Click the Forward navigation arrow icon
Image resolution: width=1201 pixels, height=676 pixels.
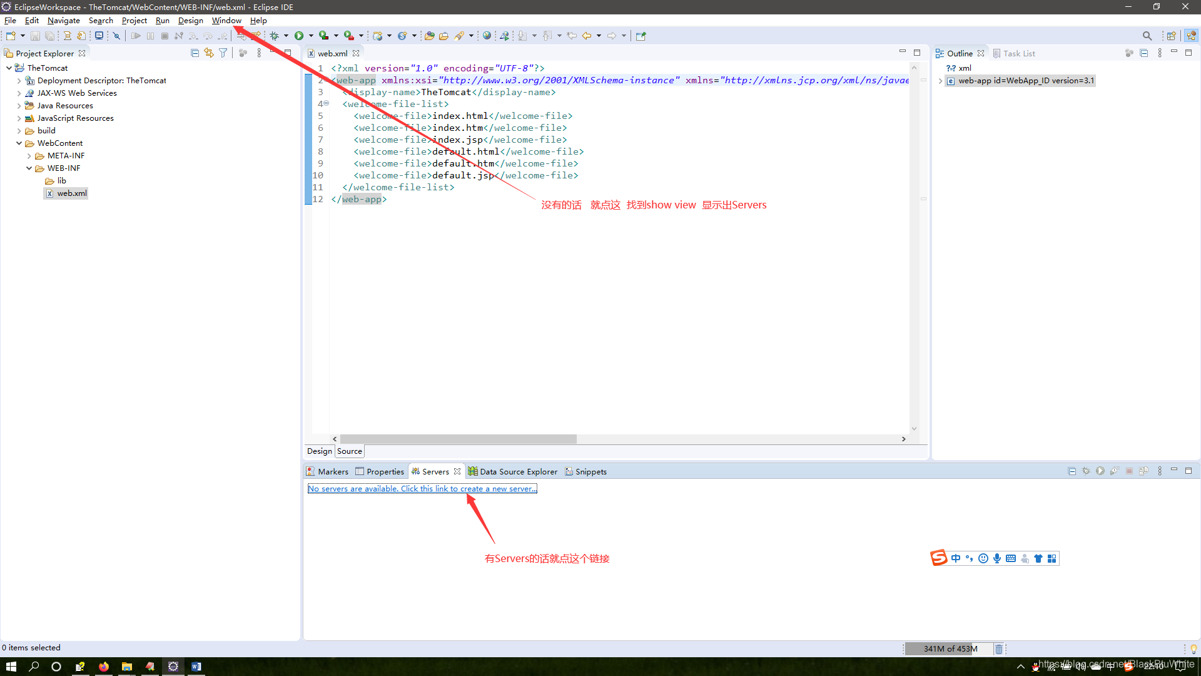pyautogui.click(x=612, y=36)
